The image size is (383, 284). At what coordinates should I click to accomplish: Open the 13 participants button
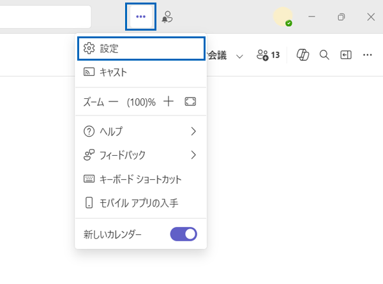[268, 55]
